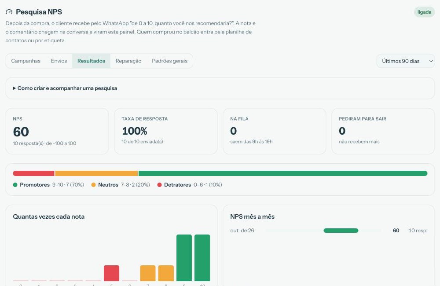Select the Resultados tab

pos(91,61)
